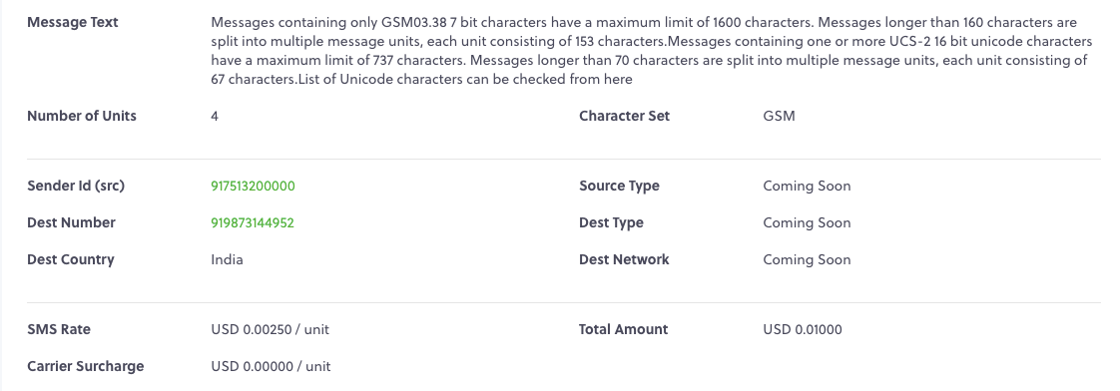Click the Dest Country value India

click(228, 259)
